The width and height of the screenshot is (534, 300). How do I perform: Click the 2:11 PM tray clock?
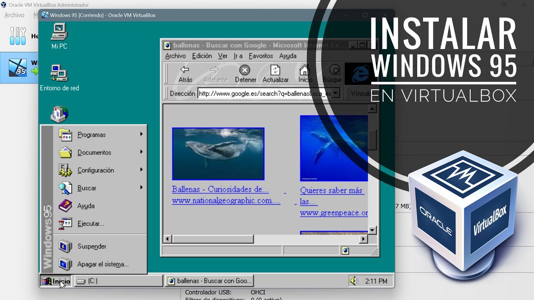pyautogui.click(x=376, y=281)
